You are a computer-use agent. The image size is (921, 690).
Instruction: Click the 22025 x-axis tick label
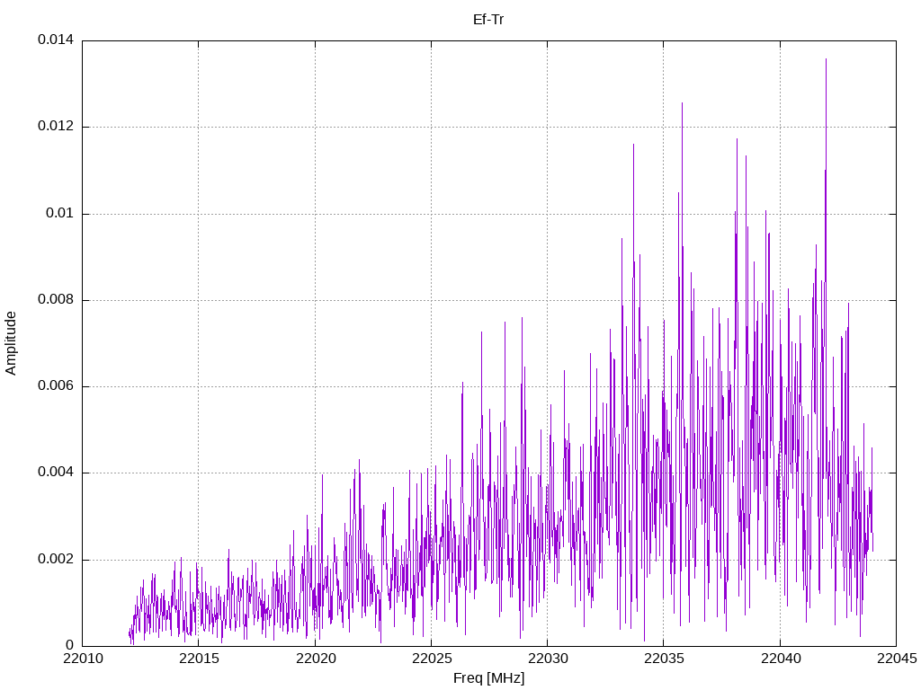pyautogui.click(x=432, y=659)
